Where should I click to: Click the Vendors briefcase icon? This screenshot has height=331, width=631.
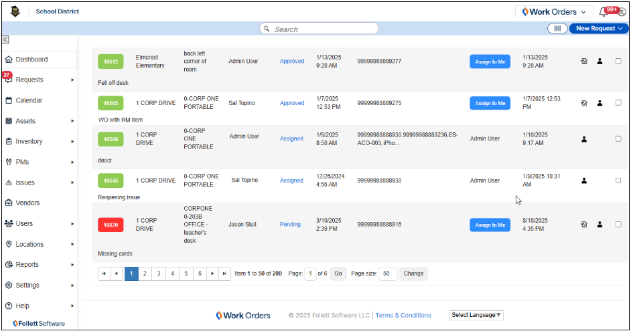(x=9, y=203)
